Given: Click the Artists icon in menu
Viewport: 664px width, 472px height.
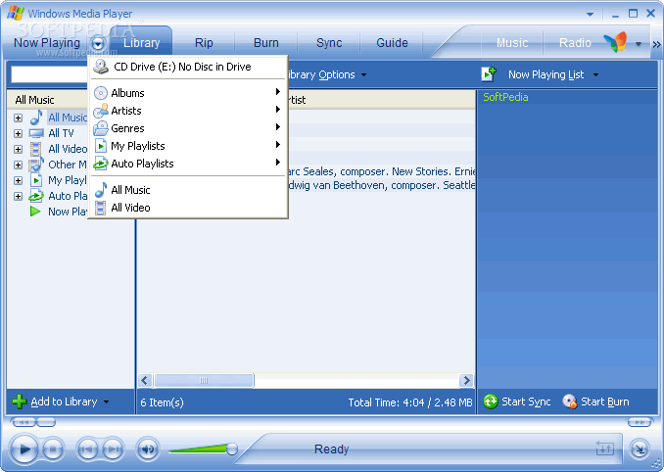Looking at the screenshot, I should tap(101, 111).
